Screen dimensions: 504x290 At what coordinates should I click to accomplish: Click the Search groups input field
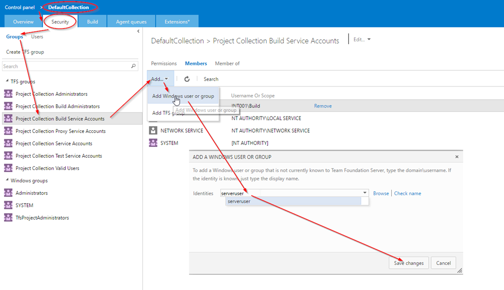tap(66, 66)
